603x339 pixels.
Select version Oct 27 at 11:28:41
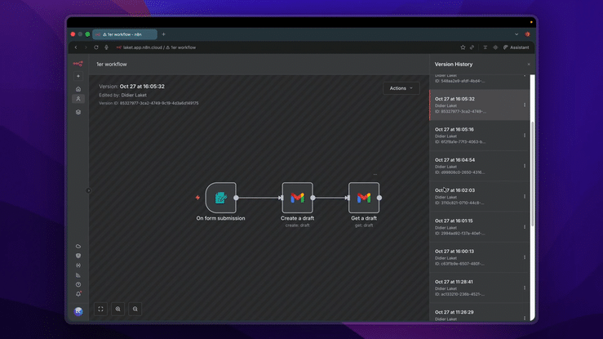(x=479, y=288)
